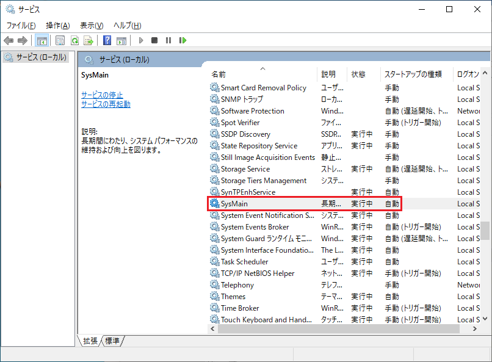Go back with the toolbar back arrow
492x362 pixels.
9,40
